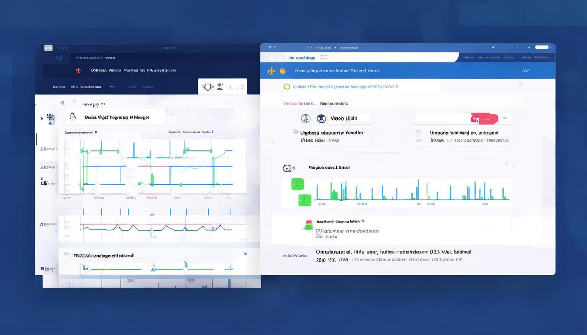Click the upper green square chart legend icon
587x335 pixels.
(x=297, y=185)
